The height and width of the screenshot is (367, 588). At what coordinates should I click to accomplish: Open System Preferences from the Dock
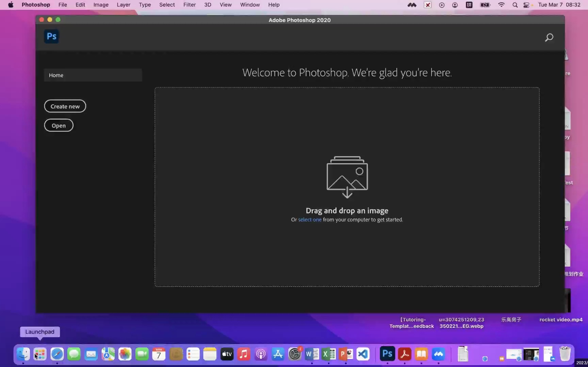point(295,354)
